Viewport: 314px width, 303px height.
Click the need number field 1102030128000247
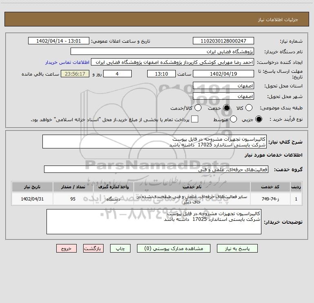[x=223, y=41]
